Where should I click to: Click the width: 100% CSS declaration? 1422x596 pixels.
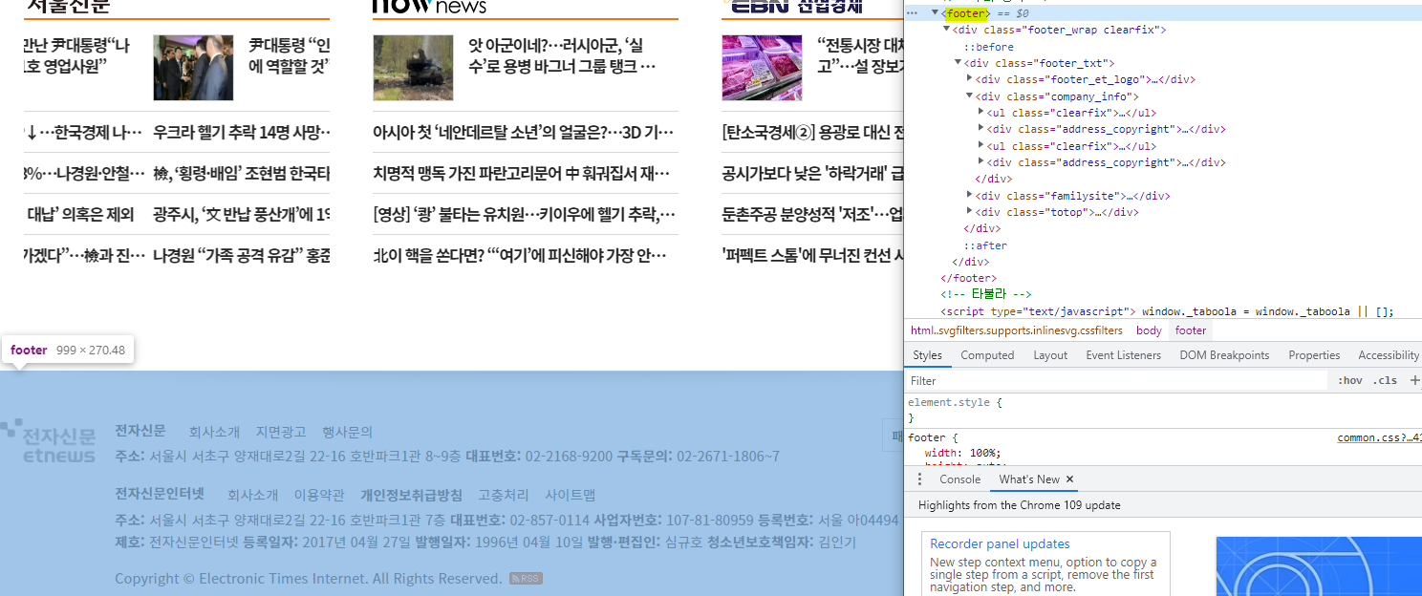(962, 453)
